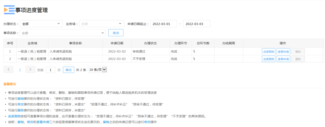Click 进度跟踪 for the 不予受理 row
Viewport: 325px width, 127px height.
coord(269,59)
